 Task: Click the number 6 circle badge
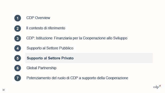18,68
